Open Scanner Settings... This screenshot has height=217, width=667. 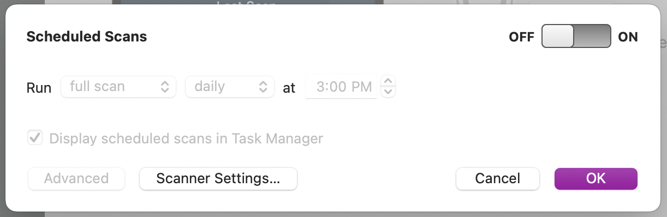pyautogui.click(x=218, y=178)
